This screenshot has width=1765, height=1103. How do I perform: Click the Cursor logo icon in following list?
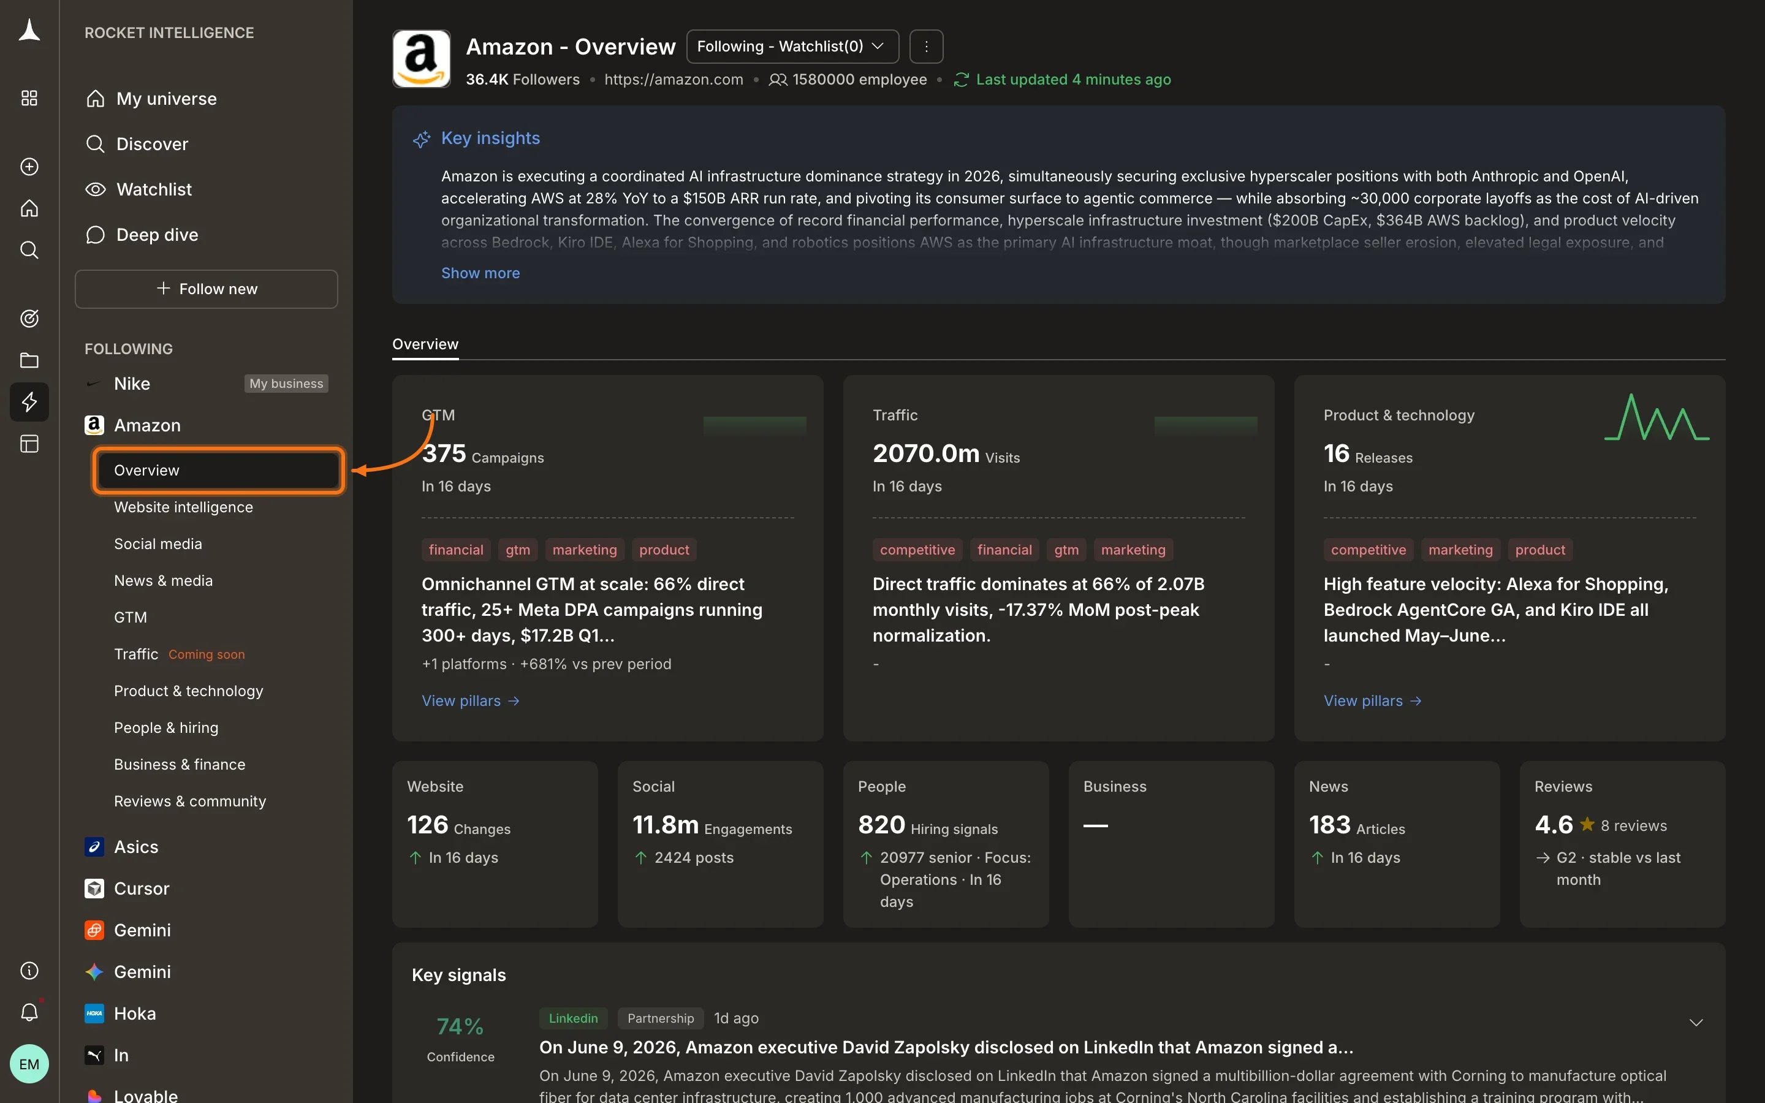[94, 889]
